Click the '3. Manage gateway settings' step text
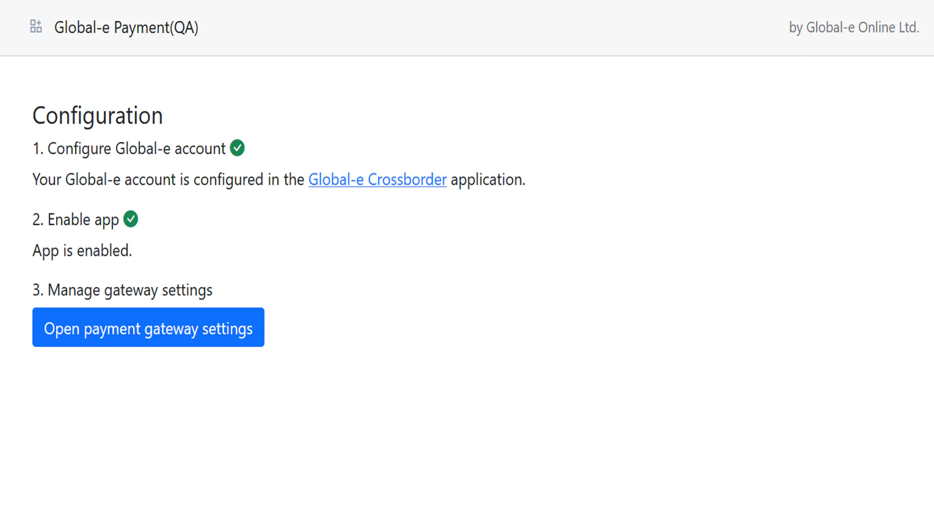This screenshot has width=934, height=525. pos(123,290)
